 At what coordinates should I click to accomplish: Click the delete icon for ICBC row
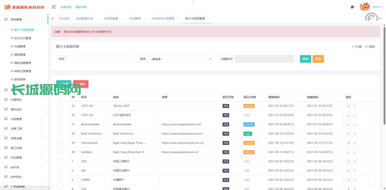point(355,161)
